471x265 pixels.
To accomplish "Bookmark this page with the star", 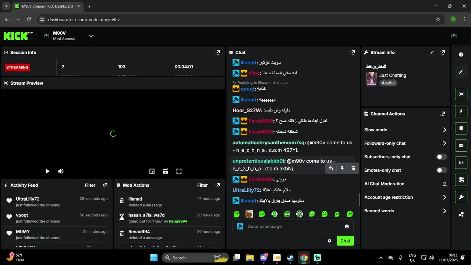I will click(438, 20).
